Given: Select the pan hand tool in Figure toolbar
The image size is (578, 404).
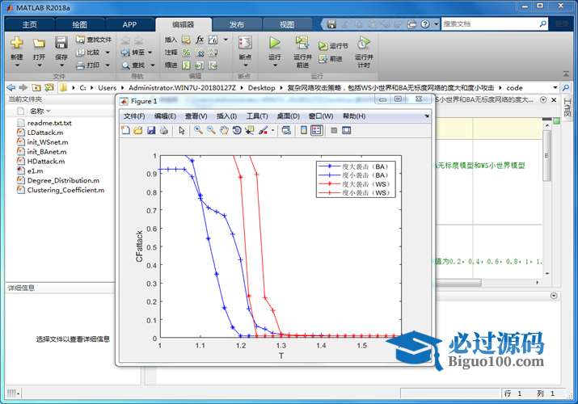Looking at the screenshot, I should (224, 130).
